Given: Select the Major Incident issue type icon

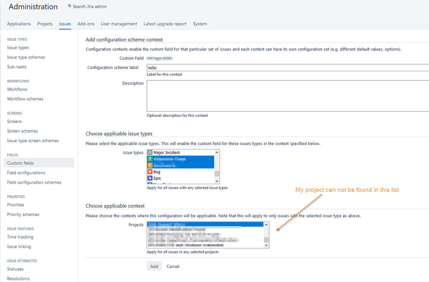Looking at the screenshot, I should tap(150, 152).
